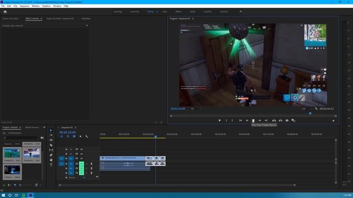The width and height of the screenshot is (353, 198).
Task: Select the Track Select Forward tool
Action: [x=51, y=135]
